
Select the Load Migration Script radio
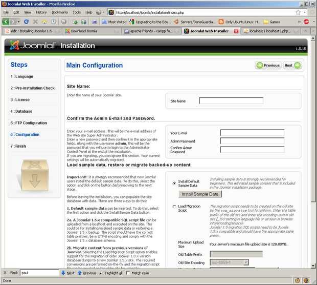click(174, 207)
